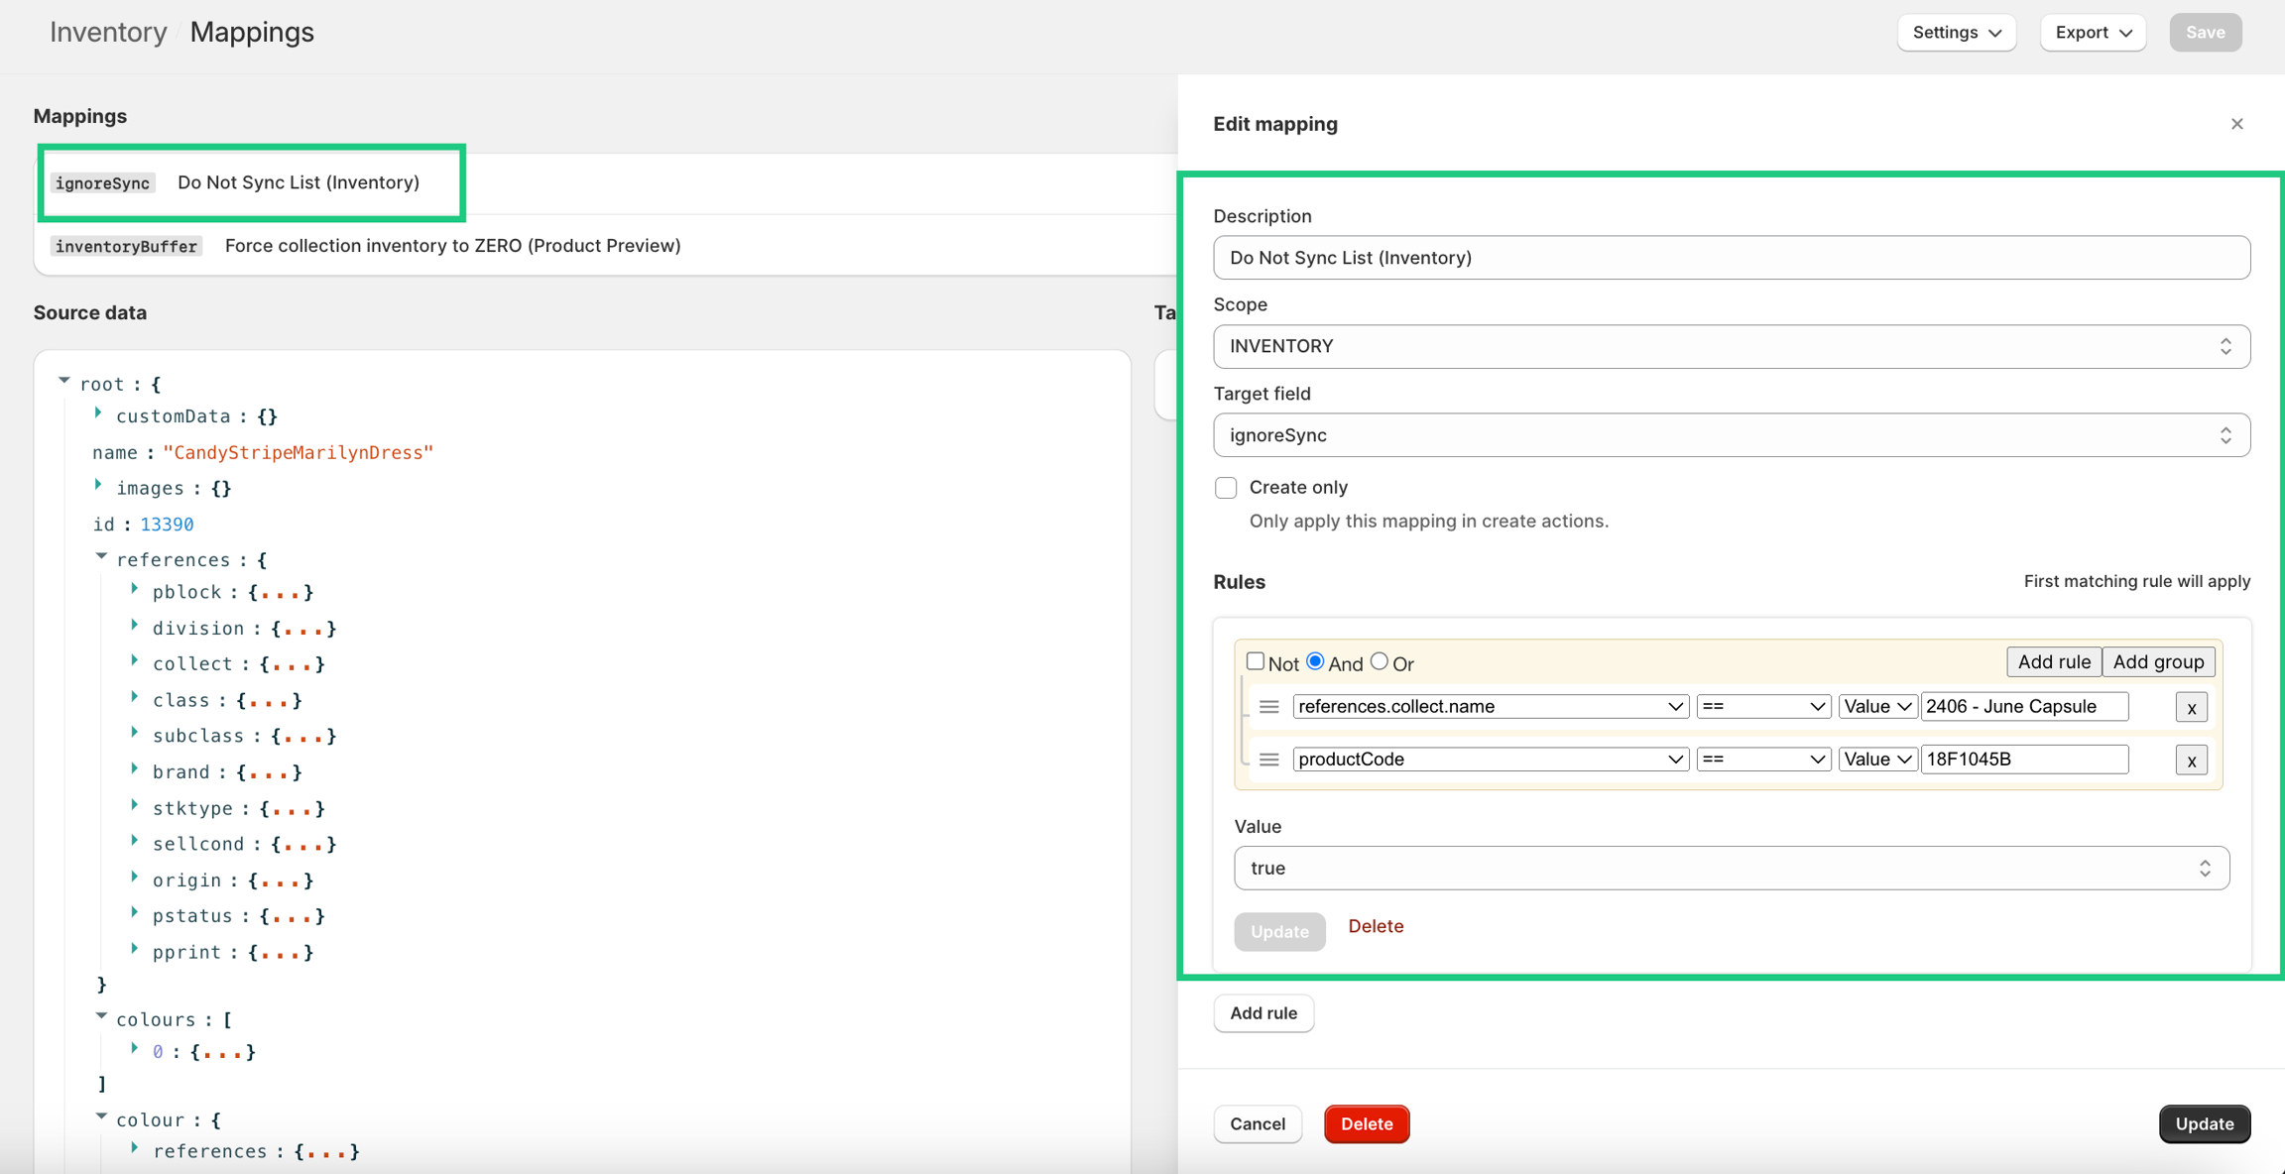Collapse the colours array node

[x=101, y=1017]
